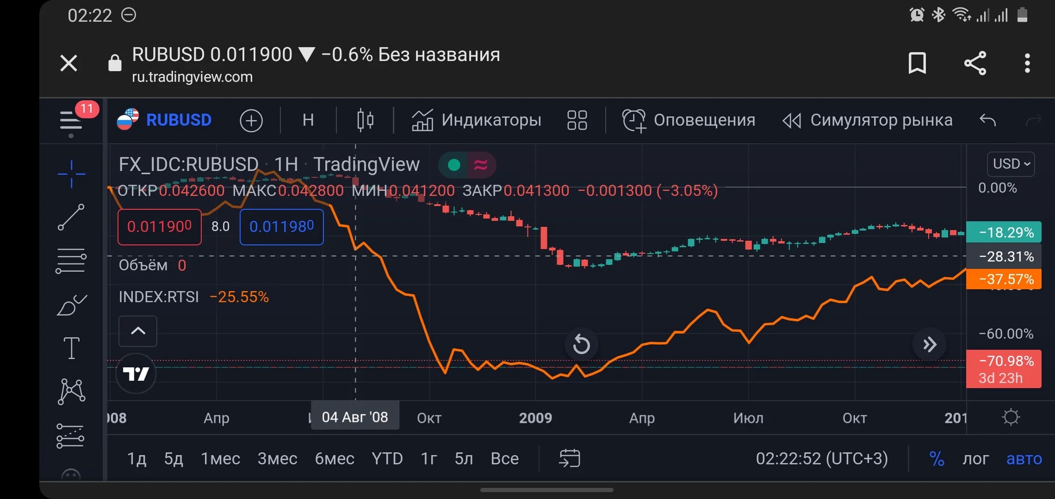Click the TradingView logo badge
The image size is (1055, 499).
click(x=136, y=373)
